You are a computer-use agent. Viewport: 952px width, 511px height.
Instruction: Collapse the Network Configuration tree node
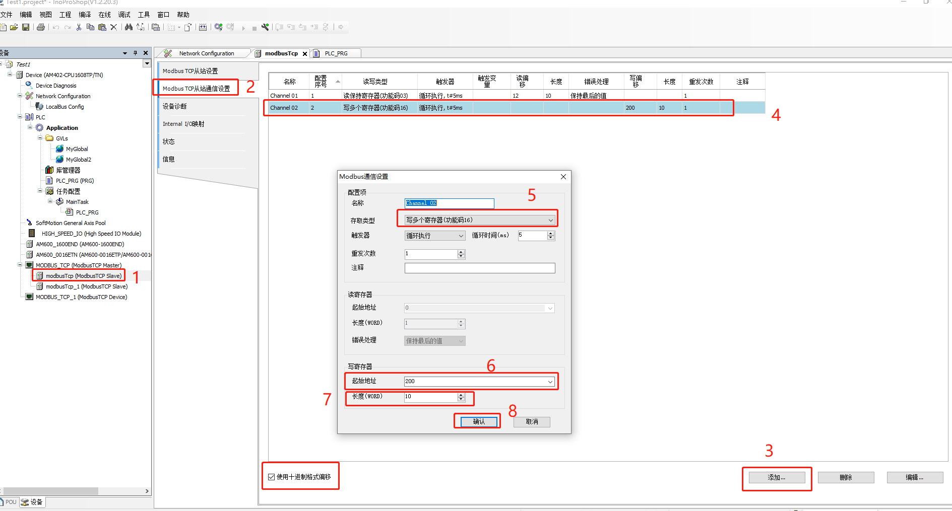[20, 96]
